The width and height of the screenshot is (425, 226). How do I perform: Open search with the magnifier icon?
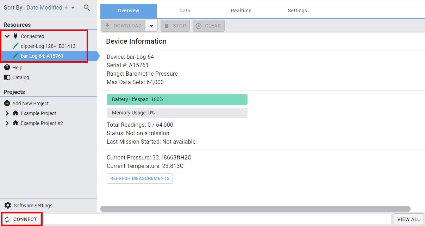click(87, 7)
